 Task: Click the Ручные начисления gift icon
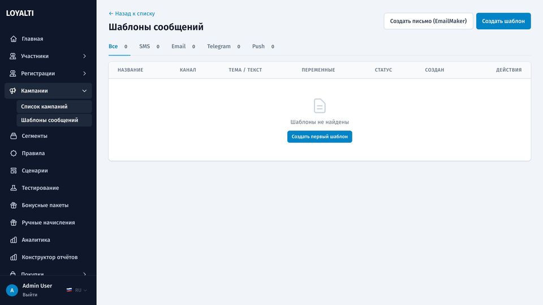click(x=14, y=223)
